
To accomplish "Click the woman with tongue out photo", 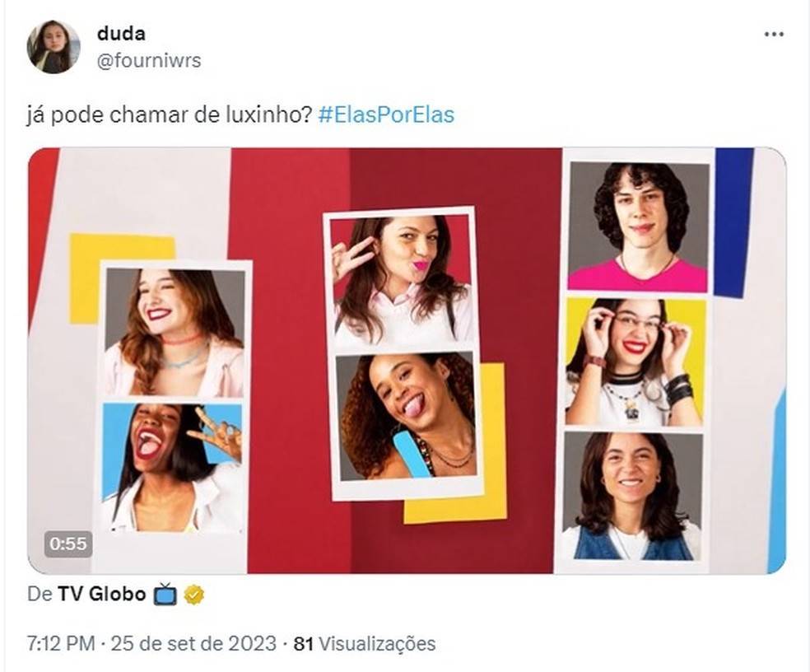I will (x=406, y=417).
